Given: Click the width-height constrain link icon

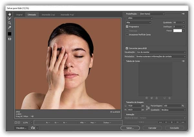Looking at the screenshot, I should [x=148, y=108].
